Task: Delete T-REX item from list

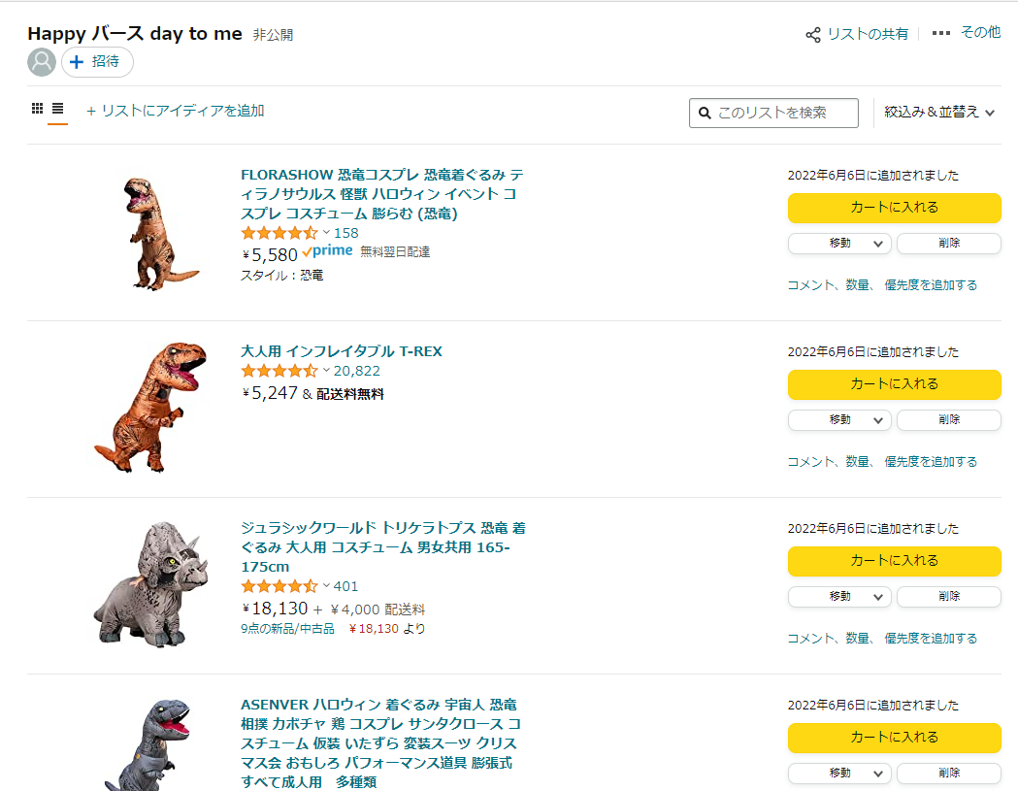Action: pos(948,420)
